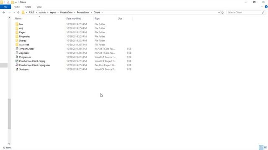The height and width of the screenshot is (150, 268).
Task: Expand chevron after source in breadcrumb
Action: pyautogui.click(x=48, y=12)
